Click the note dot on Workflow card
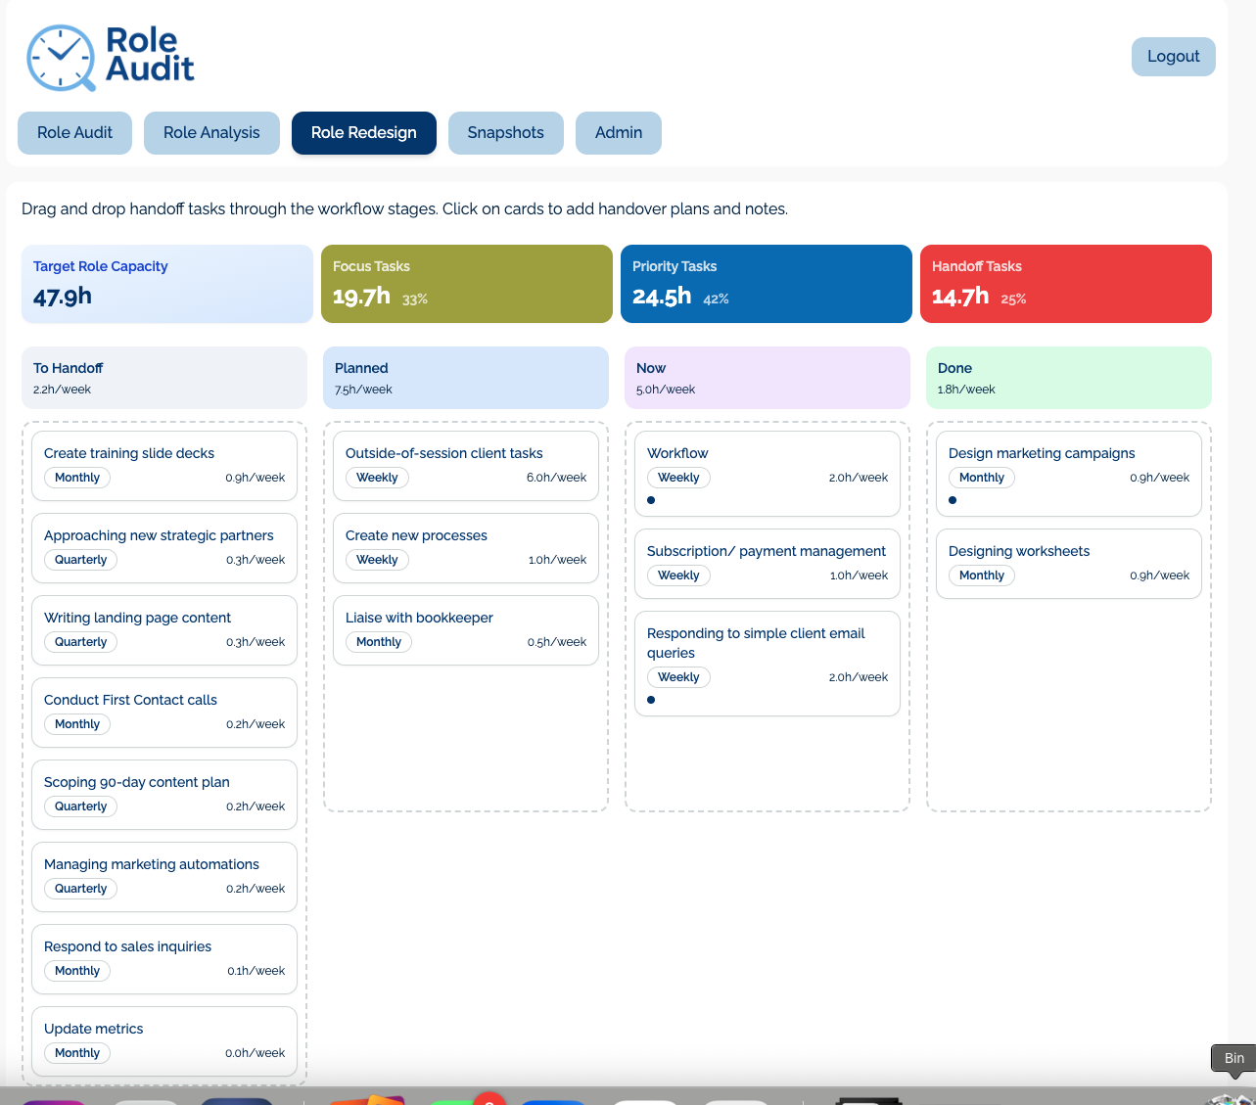Image resolution: width=1256 pixels, height=1105 pixels. pyautogui.click(x=651, y=500)
